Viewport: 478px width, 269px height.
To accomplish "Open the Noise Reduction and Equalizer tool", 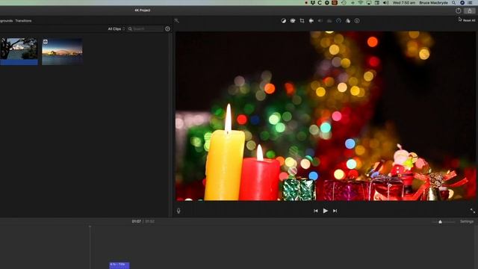I will coord(329,21).
